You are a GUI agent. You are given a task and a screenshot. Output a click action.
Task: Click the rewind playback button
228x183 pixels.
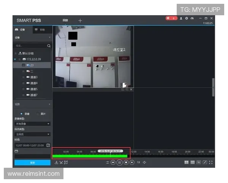(113, 162)
